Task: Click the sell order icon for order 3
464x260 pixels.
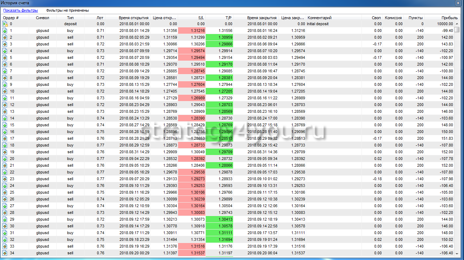Action: tap(5, 44)
